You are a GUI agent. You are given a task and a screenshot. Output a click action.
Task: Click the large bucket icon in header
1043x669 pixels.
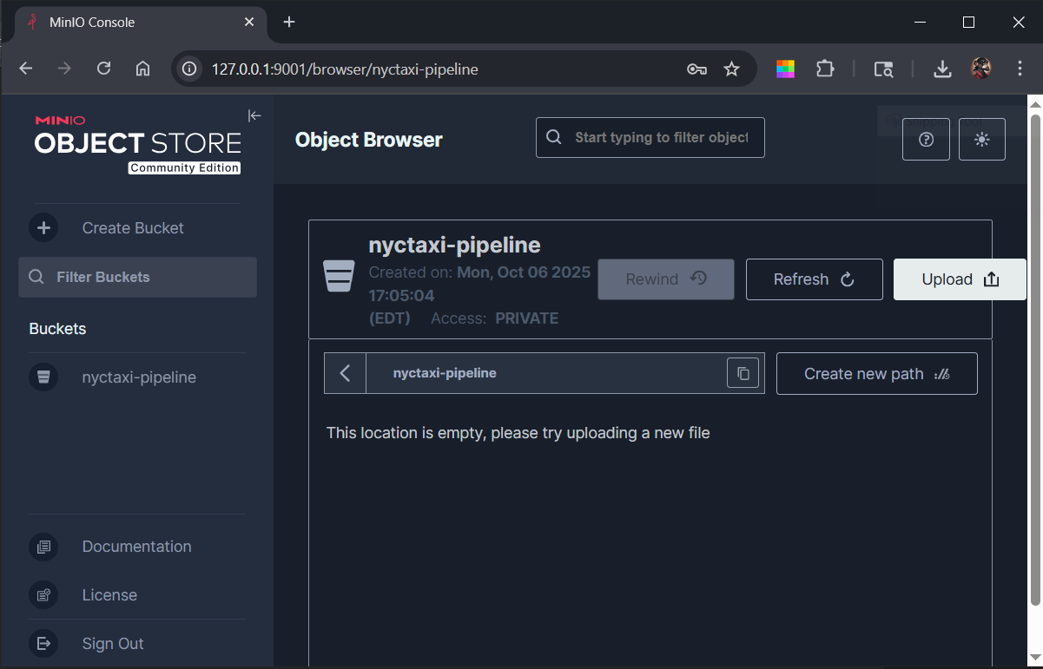pos(339,276)
